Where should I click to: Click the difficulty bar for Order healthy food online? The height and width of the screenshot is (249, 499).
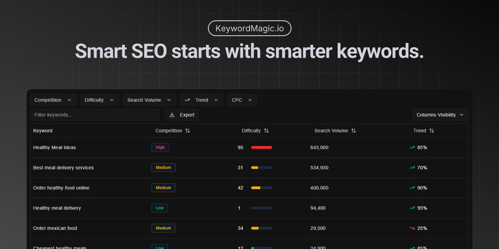click(262, 188)
